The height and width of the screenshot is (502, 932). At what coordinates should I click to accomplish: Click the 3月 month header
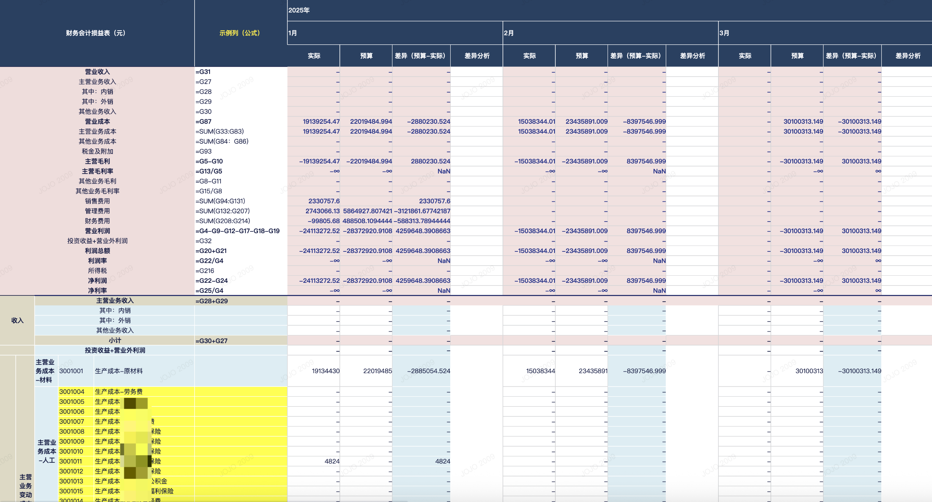click(724, 33)
